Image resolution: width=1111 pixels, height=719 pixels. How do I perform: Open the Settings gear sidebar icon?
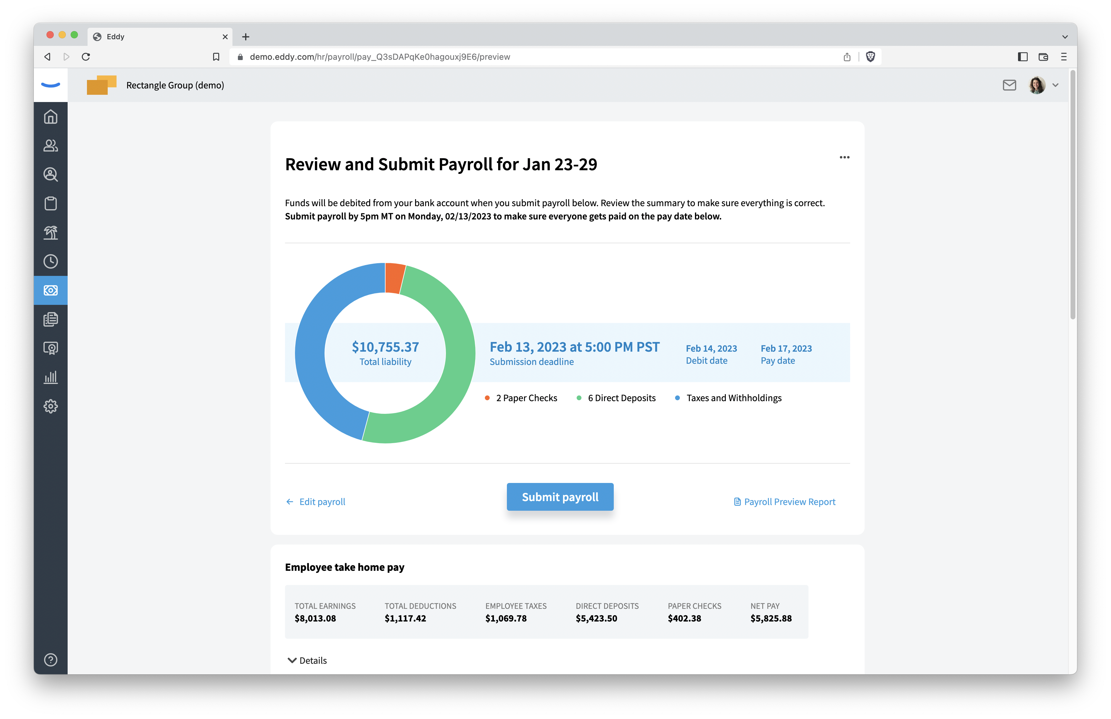(50, 406)
